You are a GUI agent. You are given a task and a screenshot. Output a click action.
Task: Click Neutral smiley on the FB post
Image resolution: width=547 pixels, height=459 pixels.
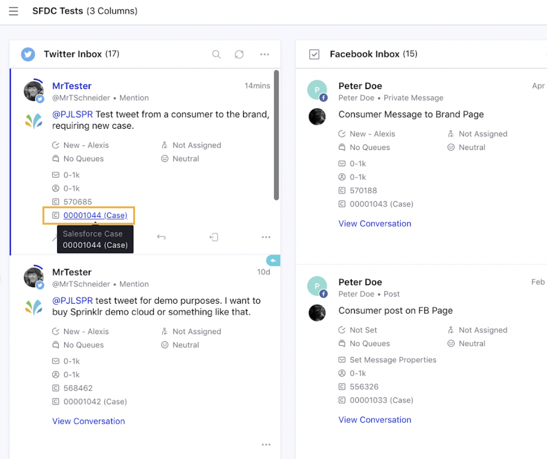tap(451, 344)
